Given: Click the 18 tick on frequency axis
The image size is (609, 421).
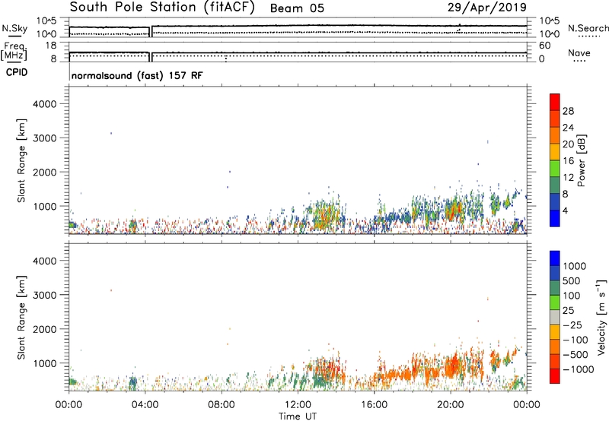Looking at the screenshot, I should point(51,46).
